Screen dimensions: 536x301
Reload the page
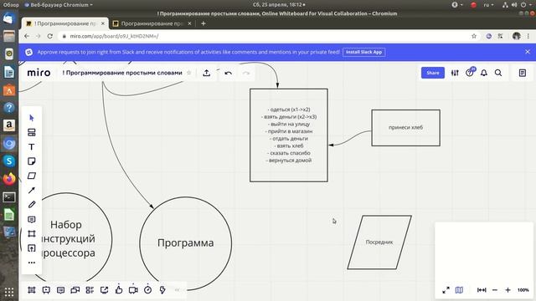pos(50,36)
